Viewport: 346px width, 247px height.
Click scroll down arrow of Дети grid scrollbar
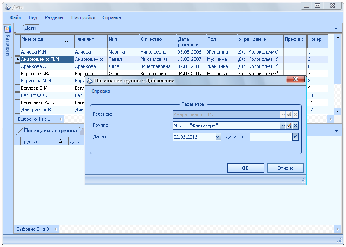(x=337, y=111)
